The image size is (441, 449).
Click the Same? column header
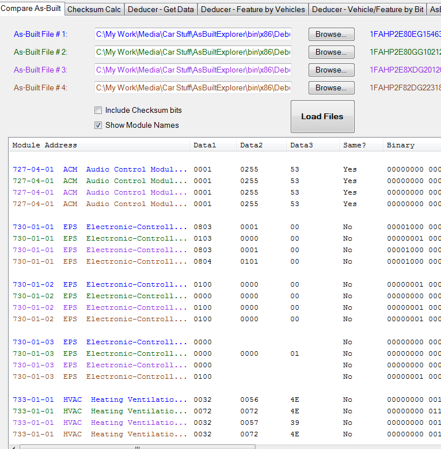(x=362, y=145)
